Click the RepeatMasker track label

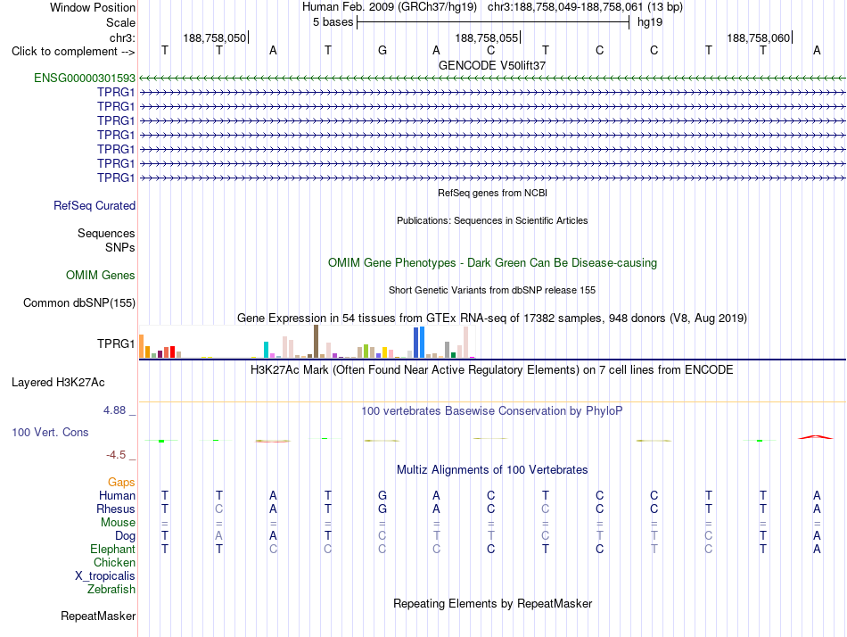pyautogui.click(x=98, y=616)
